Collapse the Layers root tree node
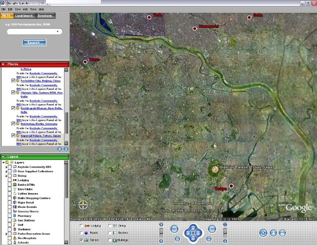The image size is (317, 246). pyautogui.click(x=3, y=162)
